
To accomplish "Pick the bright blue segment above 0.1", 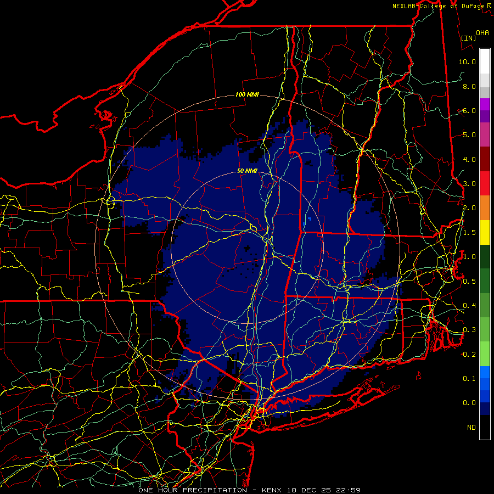I will pos(485,372).
